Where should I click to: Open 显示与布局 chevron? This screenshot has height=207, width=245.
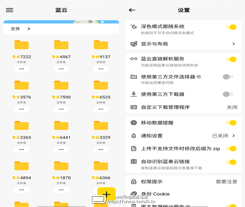234,44
